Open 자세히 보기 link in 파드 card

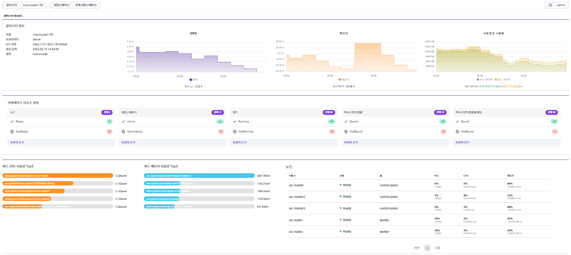pyautogui.click(x=240, y=143)
